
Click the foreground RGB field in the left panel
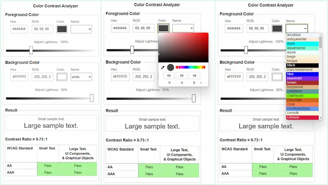click(43, 29)
